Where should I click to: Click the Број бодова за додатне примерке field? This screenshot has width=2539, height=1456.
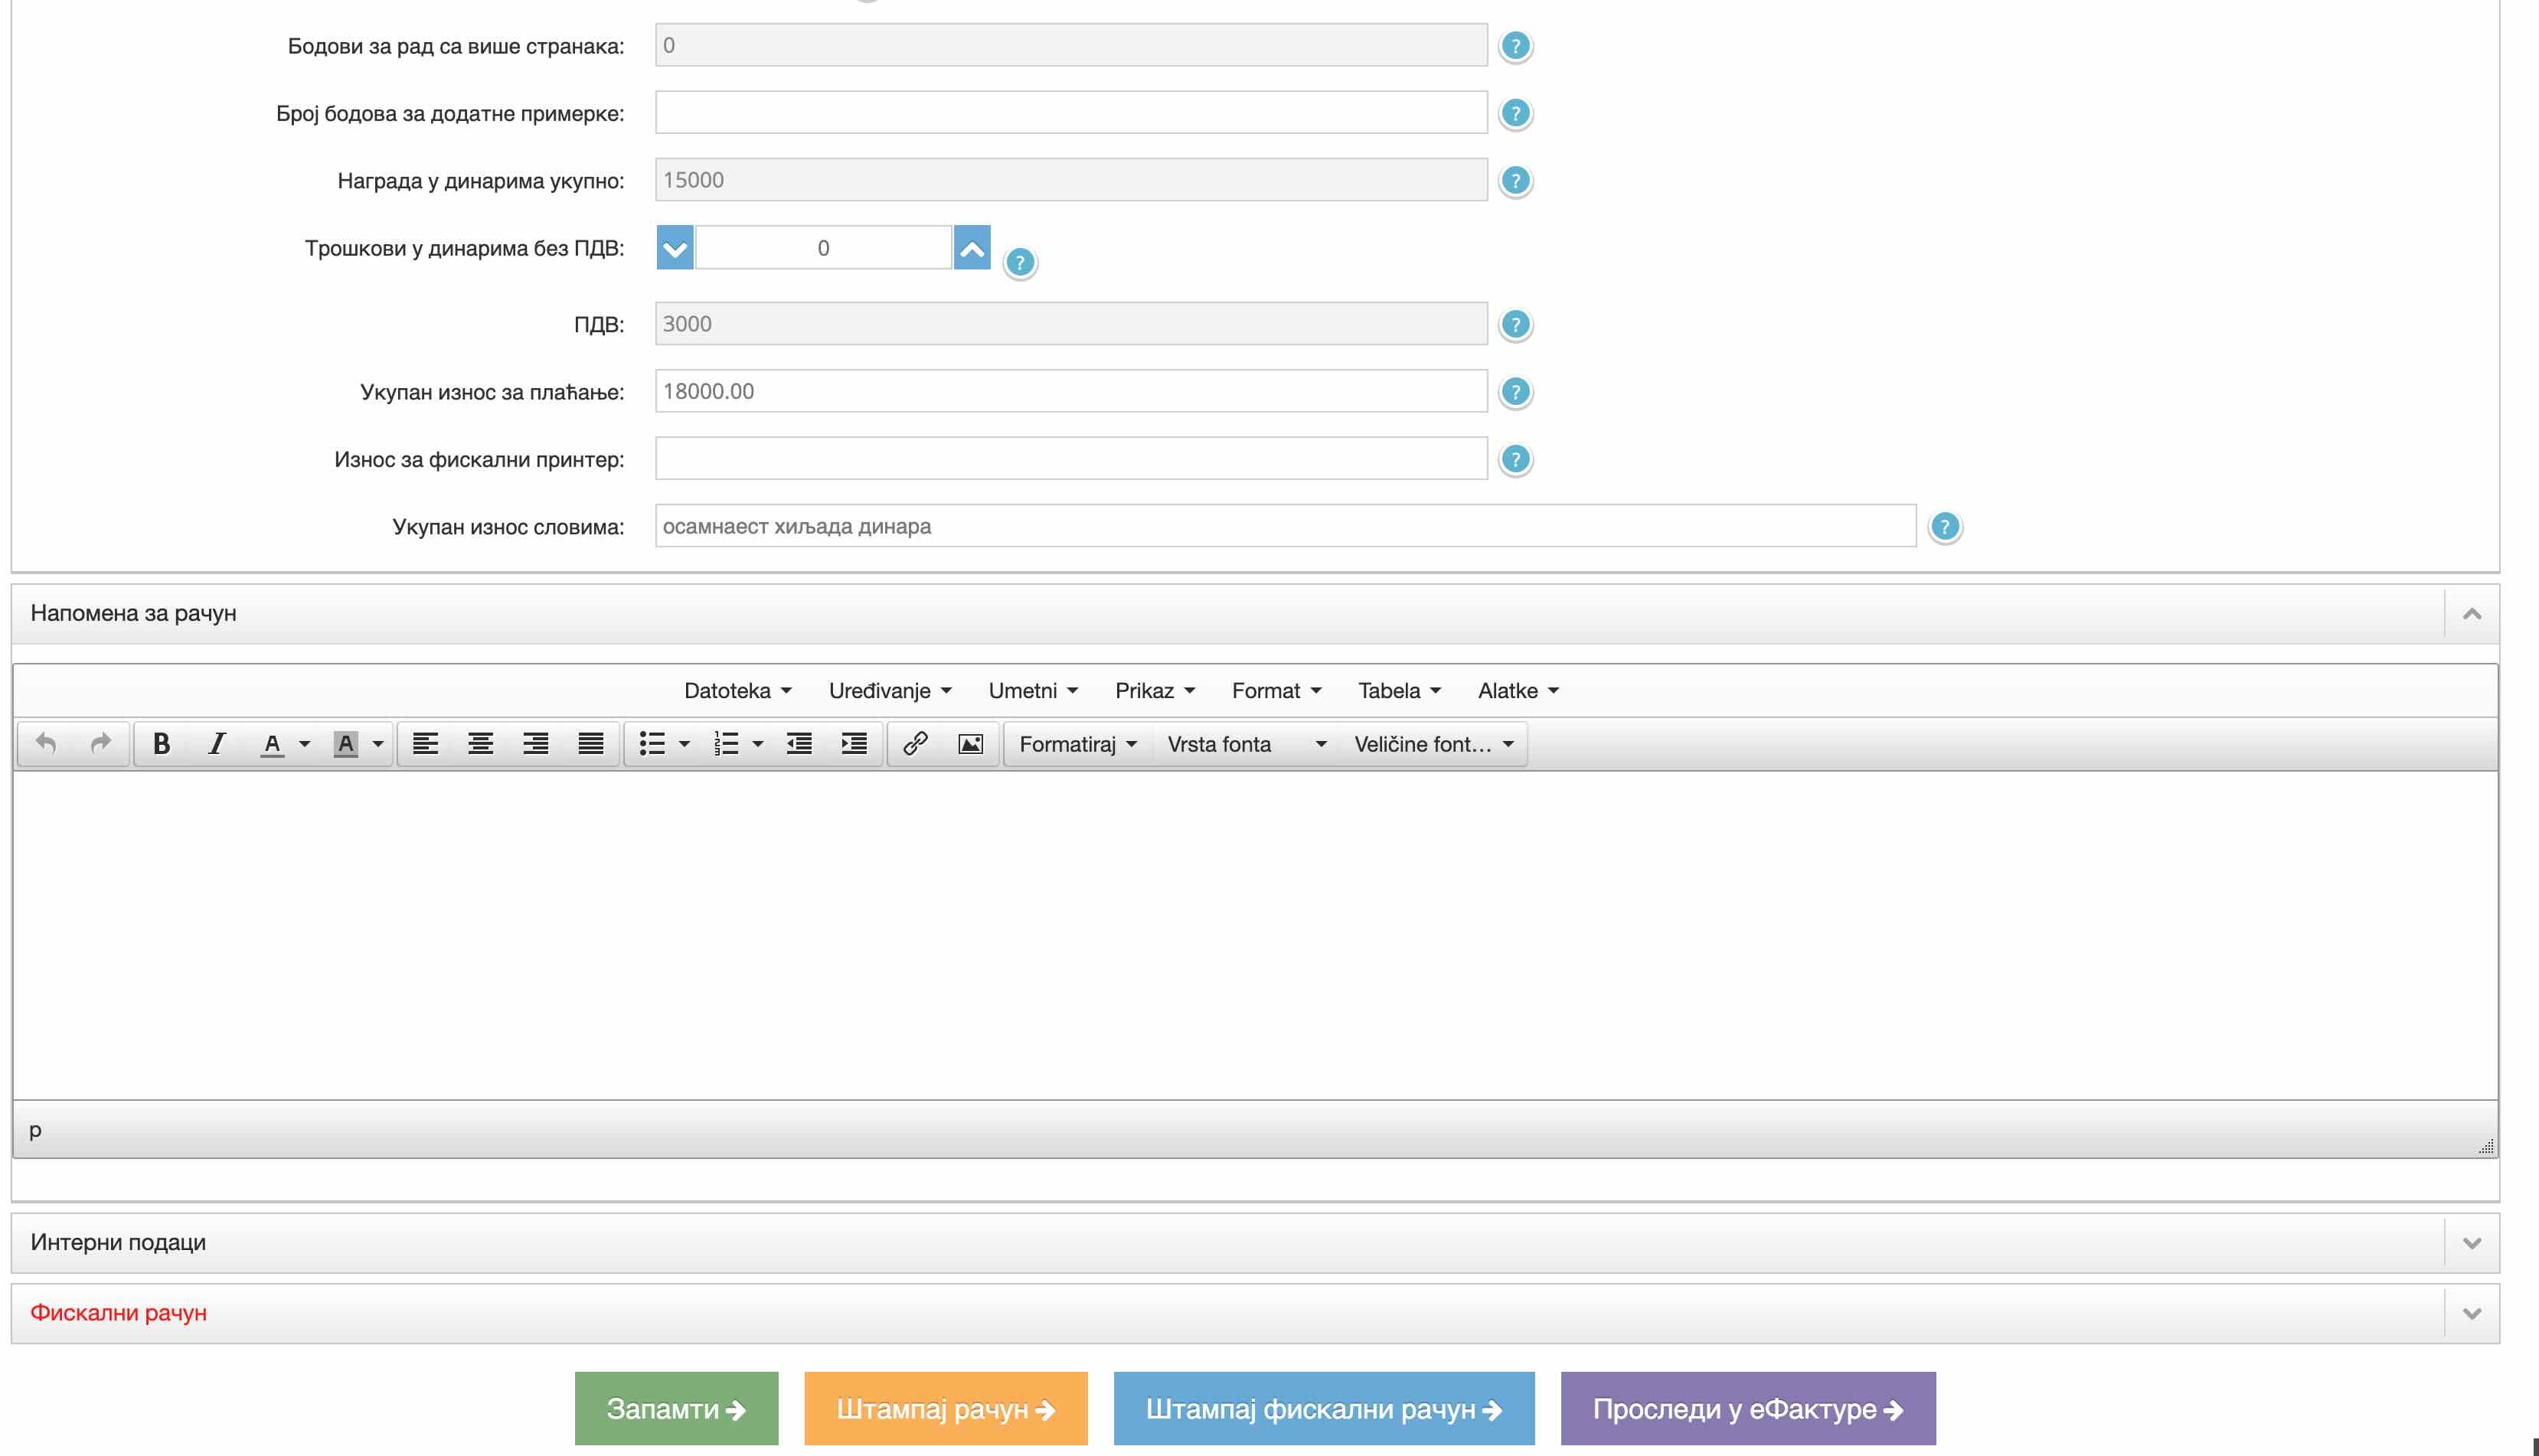pyautogui.click(x=1071, y=112)
